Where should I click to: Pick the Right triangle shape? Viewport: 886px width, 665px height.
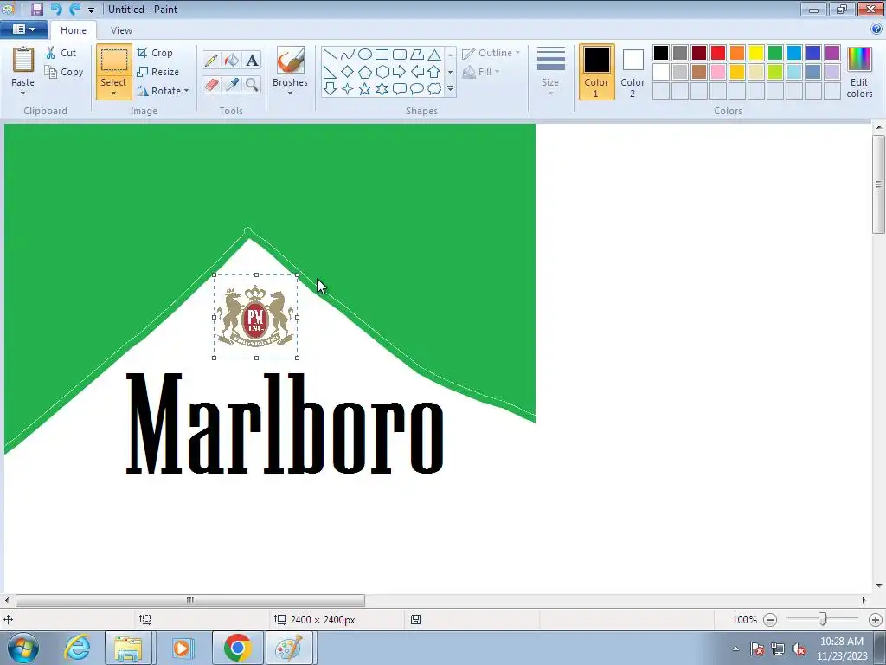(x=331, y=72)
